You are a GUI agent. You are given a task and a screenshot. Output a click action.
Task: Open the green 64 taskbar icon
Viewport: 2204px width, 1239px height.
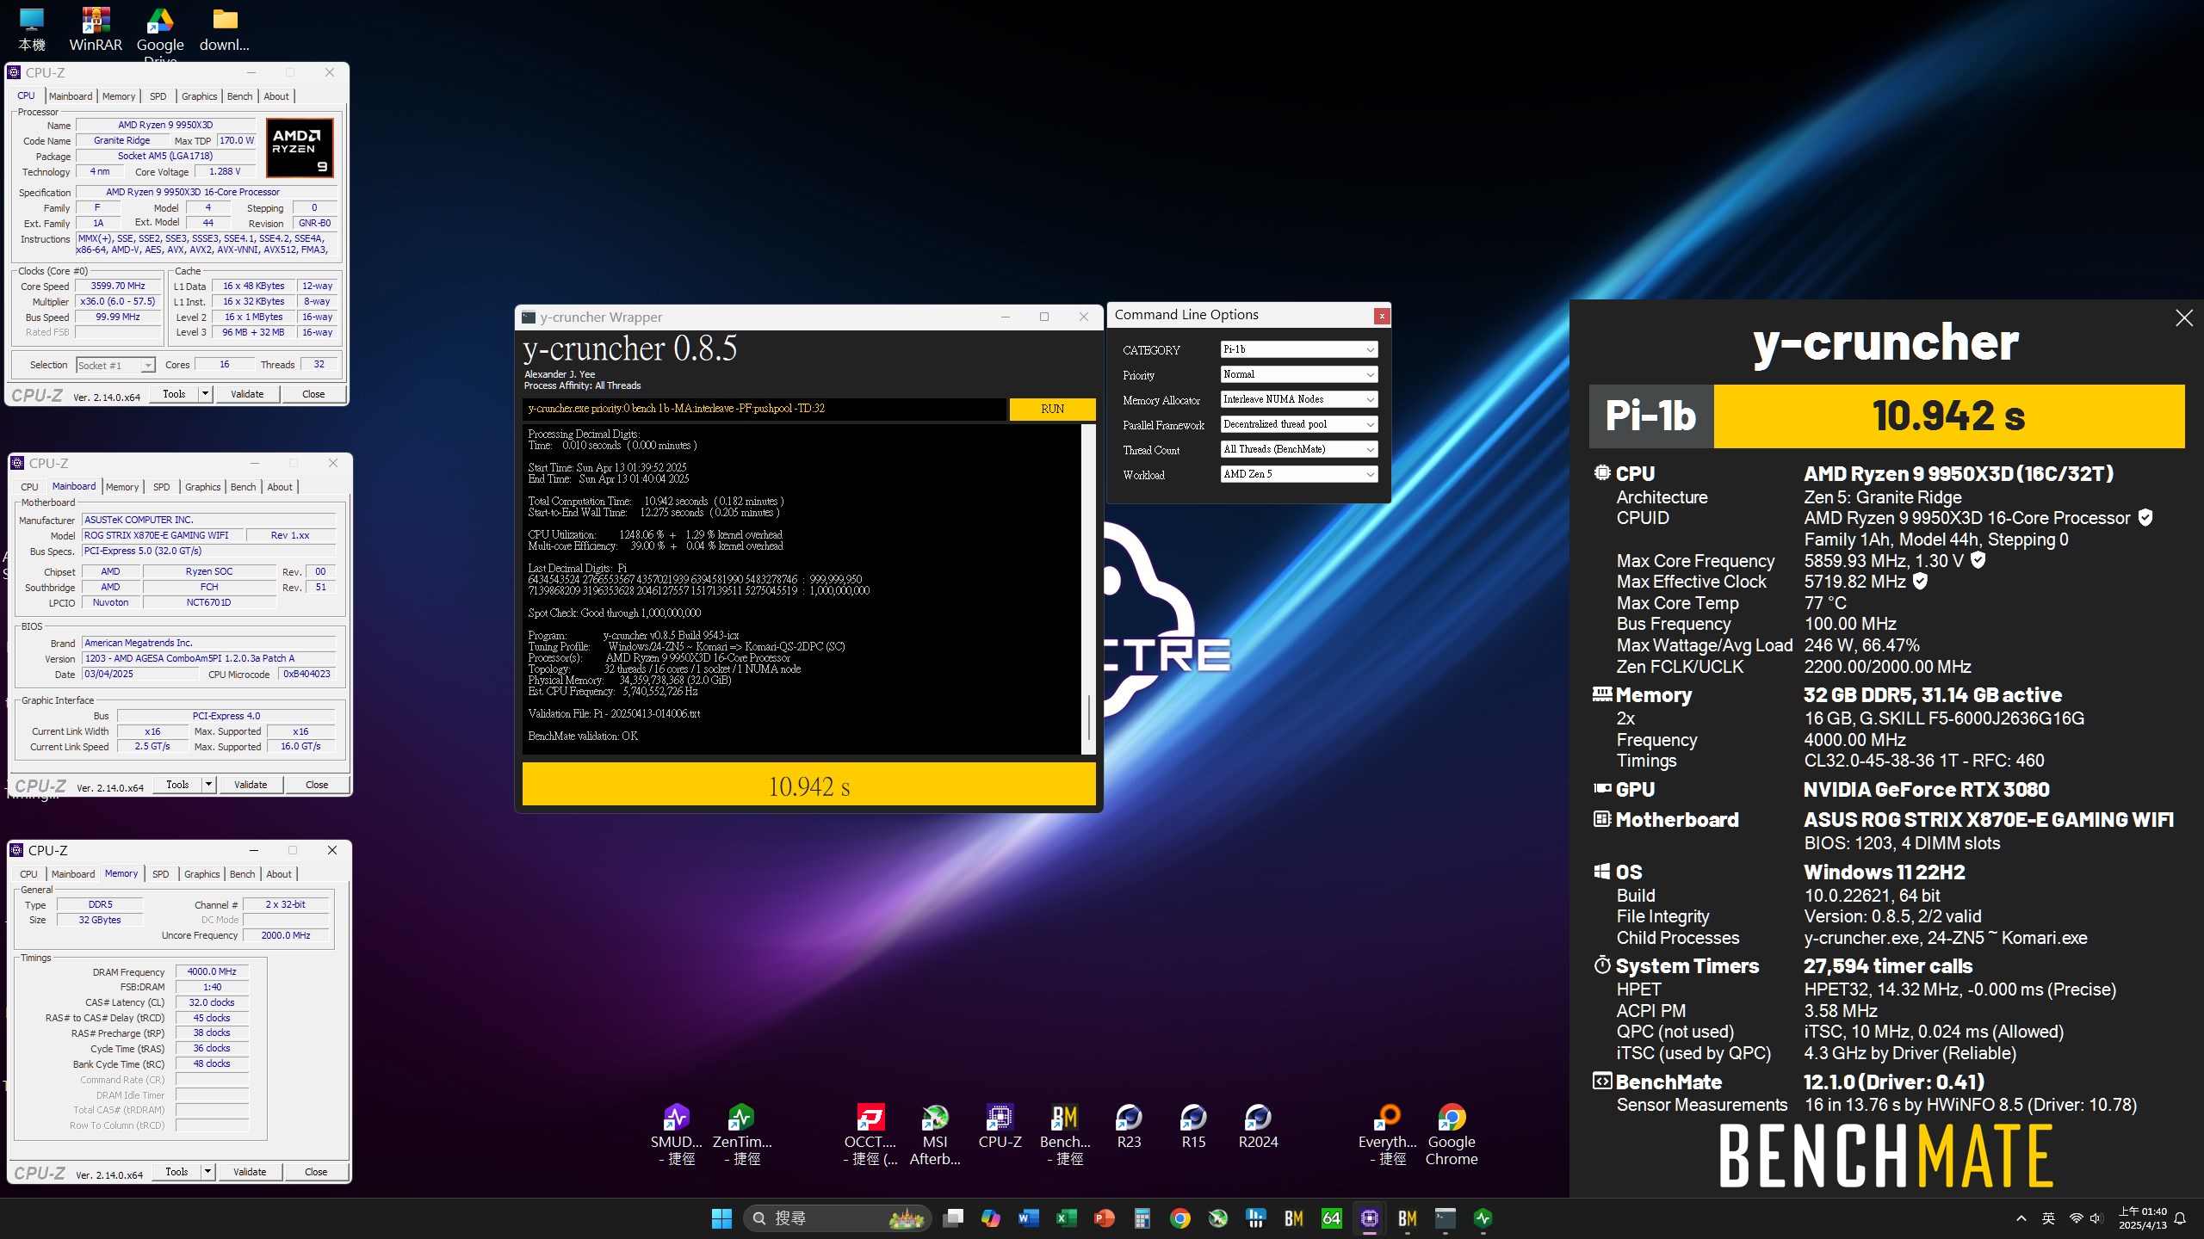click(x=1332, y=1218)
